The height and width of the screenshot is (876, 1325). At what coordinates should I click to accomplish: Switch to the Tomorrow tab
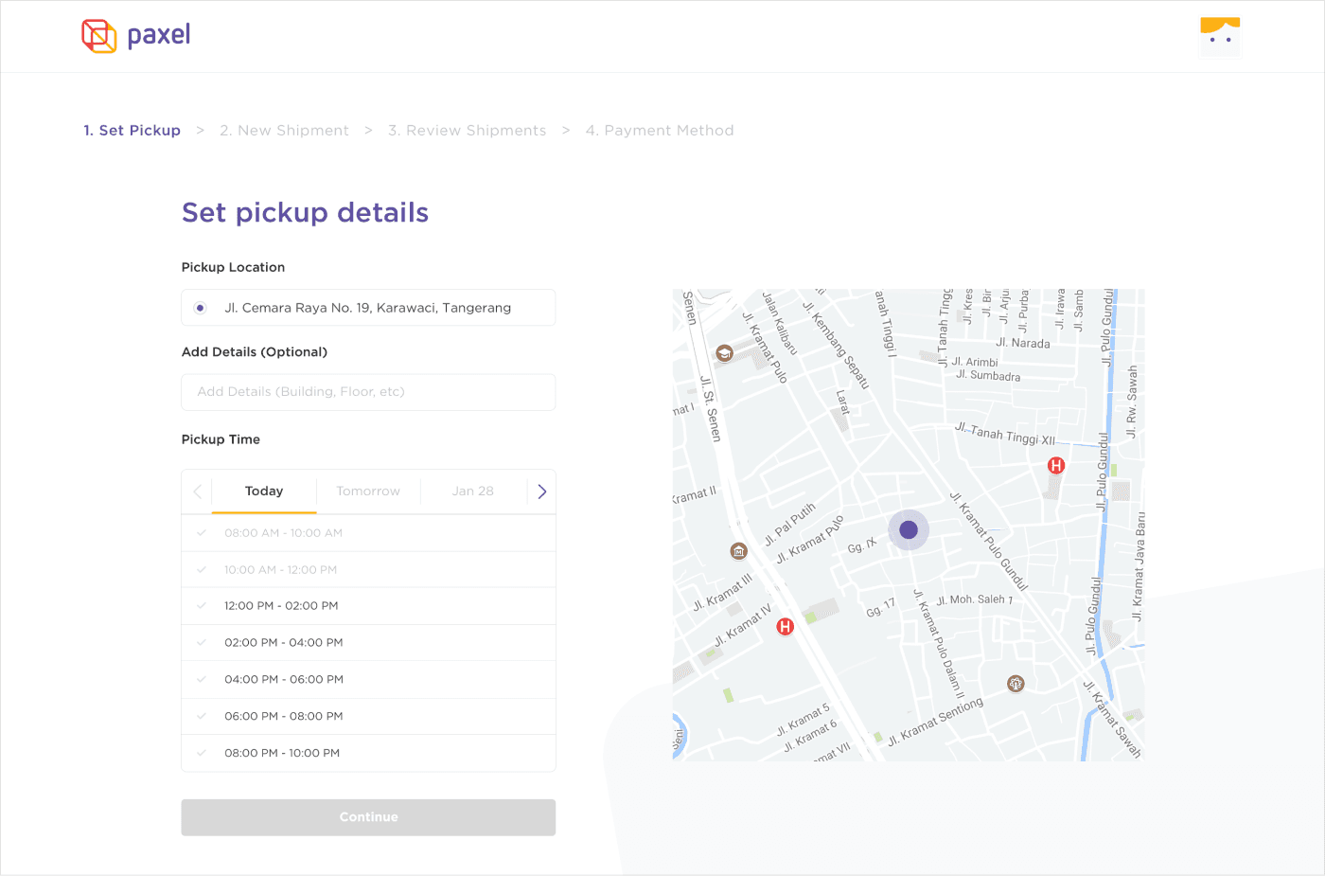[368, 492]
